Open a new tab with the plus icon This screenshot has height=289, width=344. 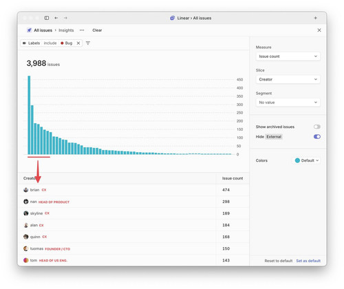[316, 18]
